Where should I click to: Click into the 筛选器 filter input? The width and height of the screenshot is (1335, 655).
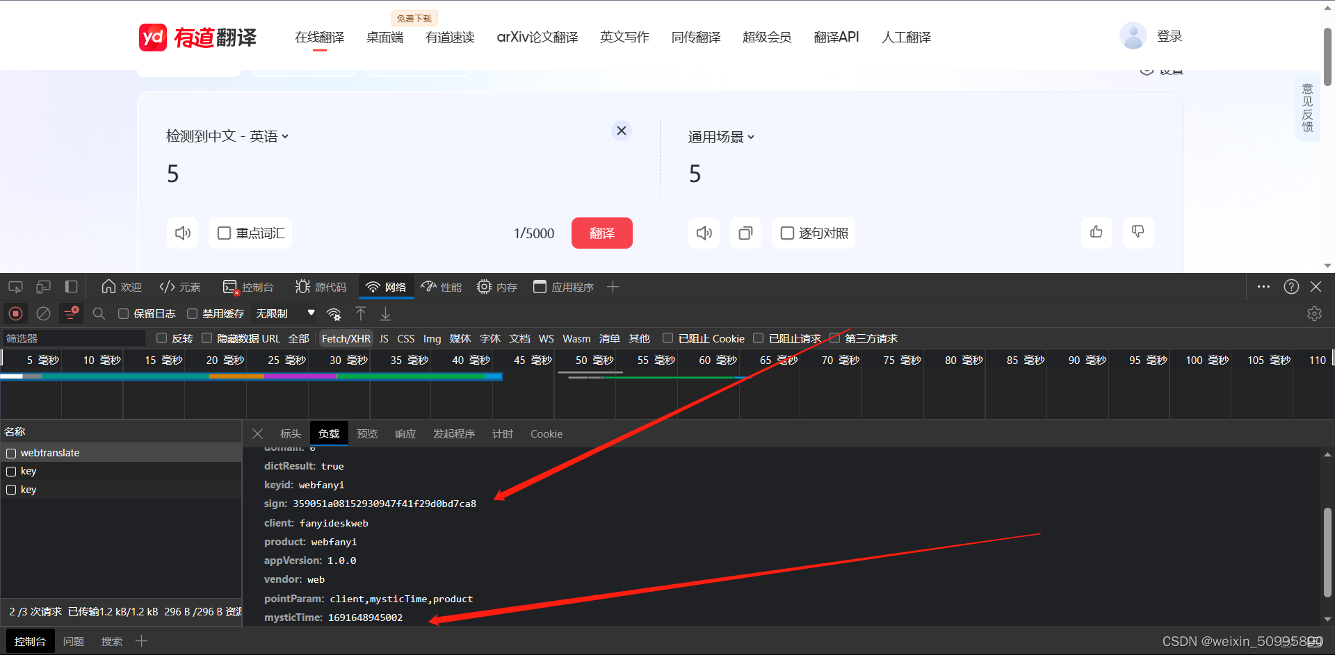point(73,338)
